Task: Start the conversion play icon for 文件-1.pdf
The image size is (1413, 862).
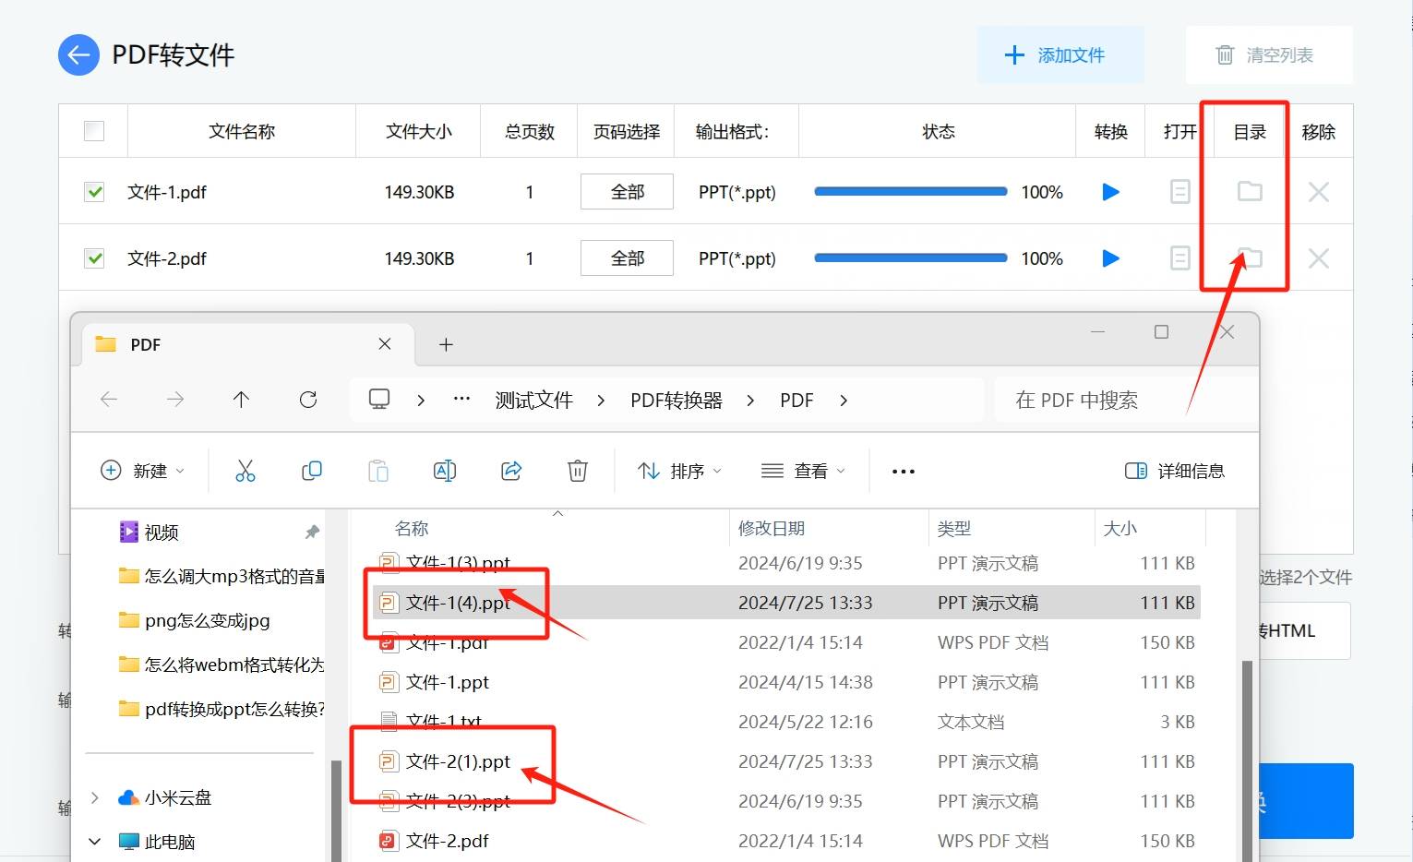Action: coord(1111,192)
